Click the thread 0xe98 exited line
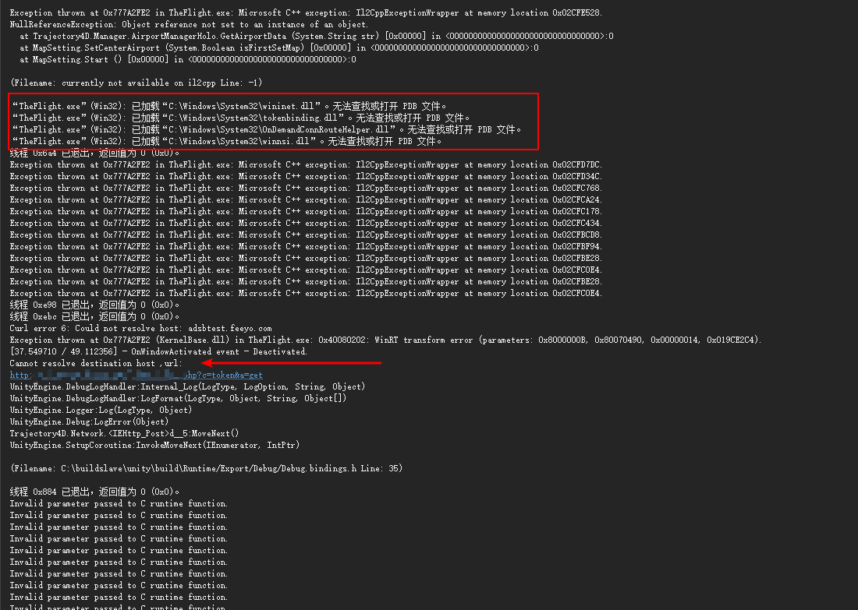 point(94,305)
